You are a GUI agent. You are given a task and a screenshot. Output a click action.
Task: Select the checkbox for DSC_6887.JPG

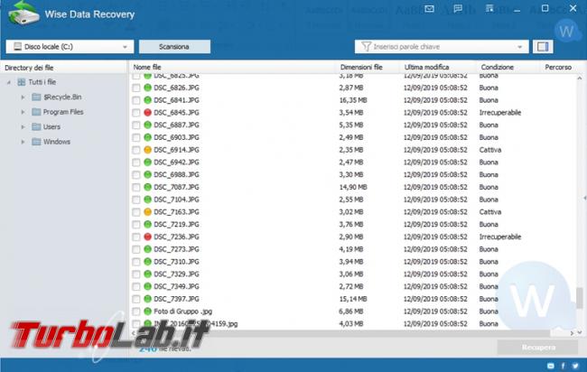(136, 125)
